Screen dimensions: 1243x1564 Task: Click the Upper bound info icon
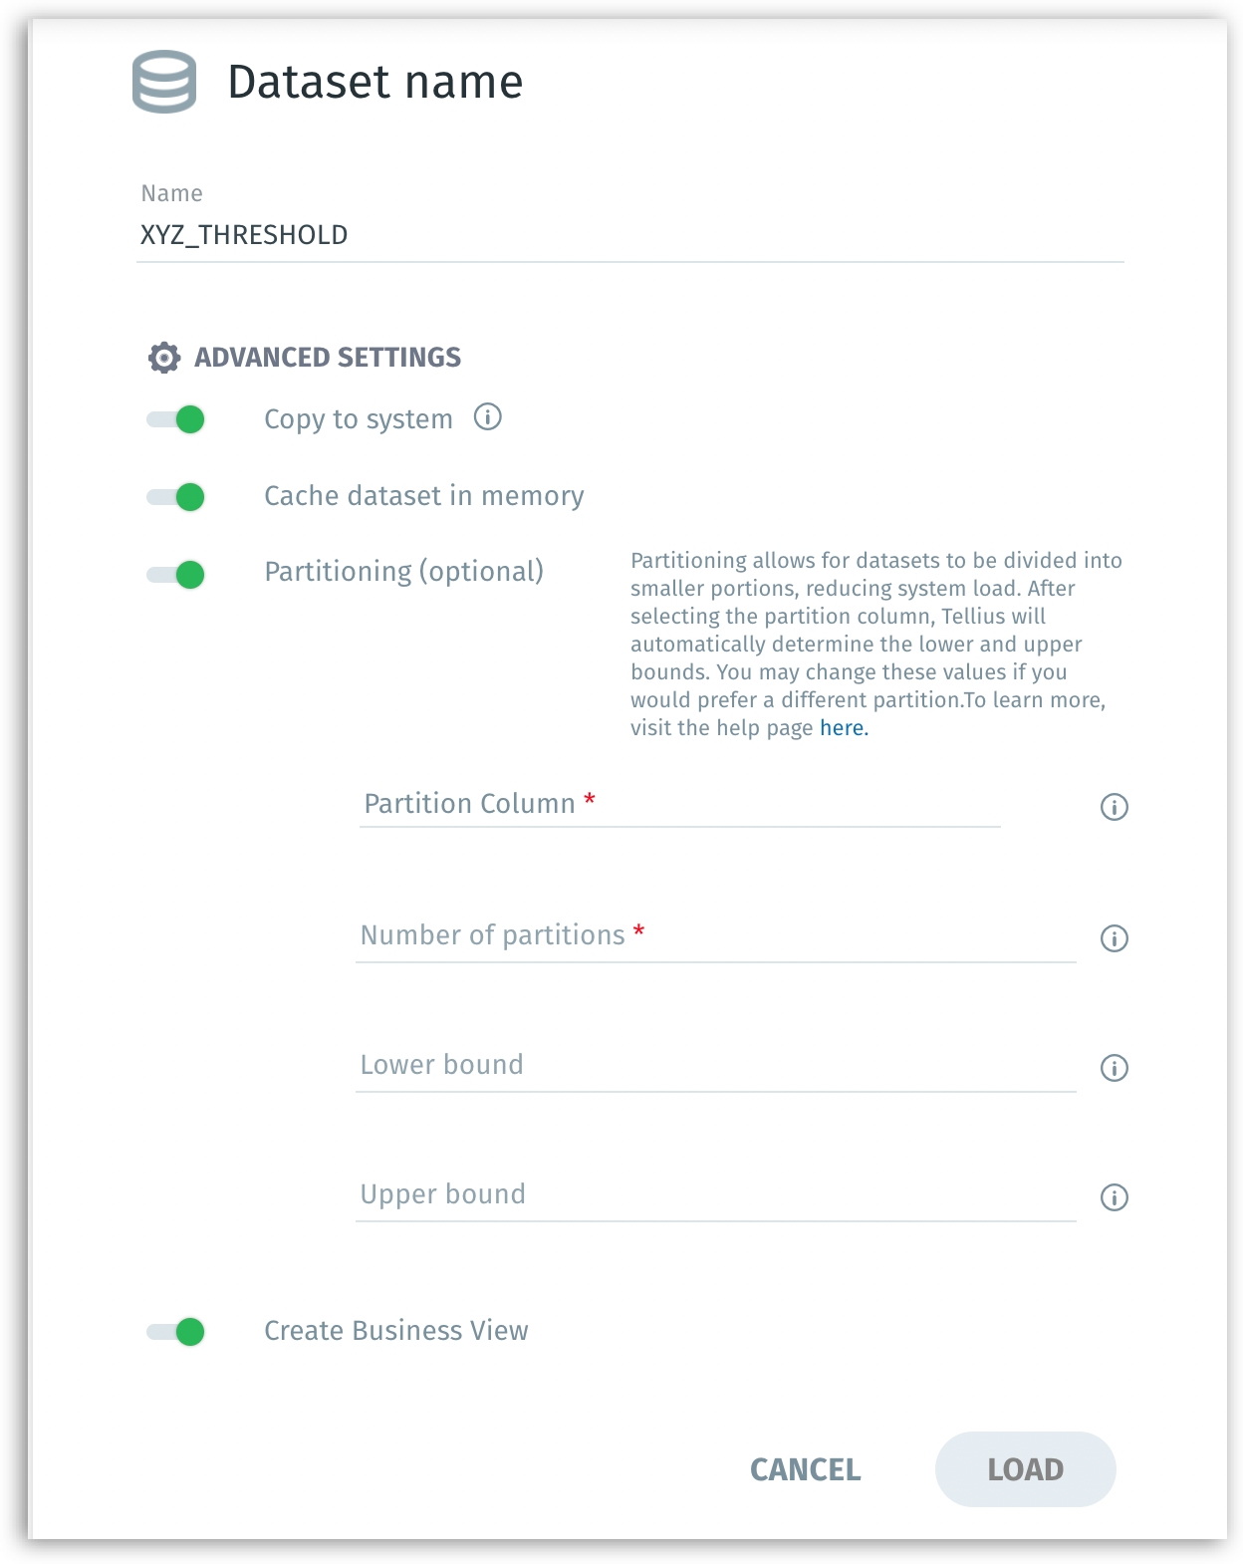1114,1197
